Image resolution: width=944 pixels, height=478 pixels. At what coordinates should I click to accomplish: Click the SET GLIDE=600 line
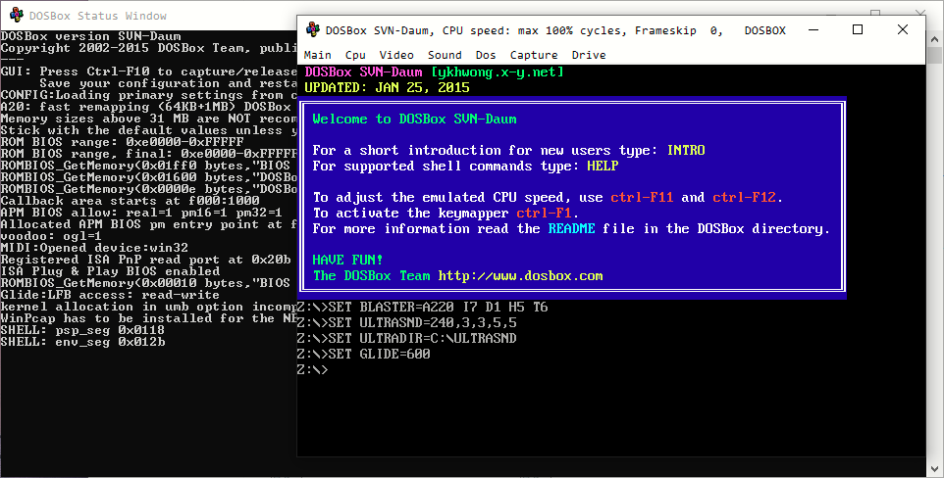point(364,355)
